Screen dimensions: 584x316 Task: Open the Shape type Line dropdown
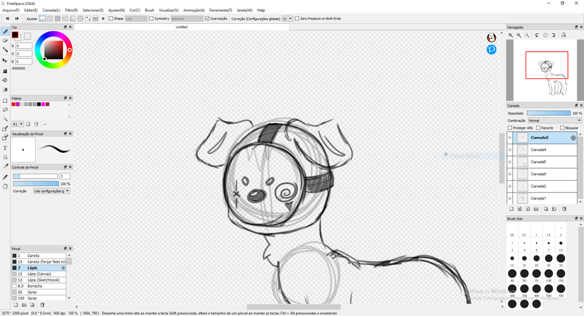[136, 19]
